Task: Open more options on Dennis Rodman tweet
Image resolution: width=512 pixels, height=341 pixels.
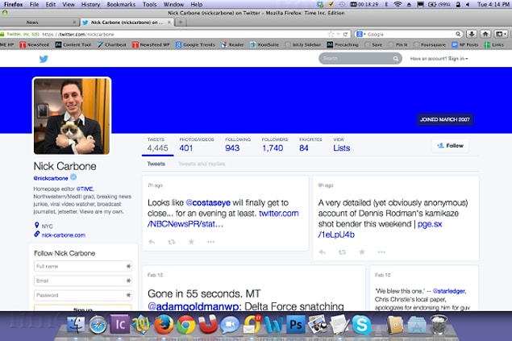Action: 381,252
